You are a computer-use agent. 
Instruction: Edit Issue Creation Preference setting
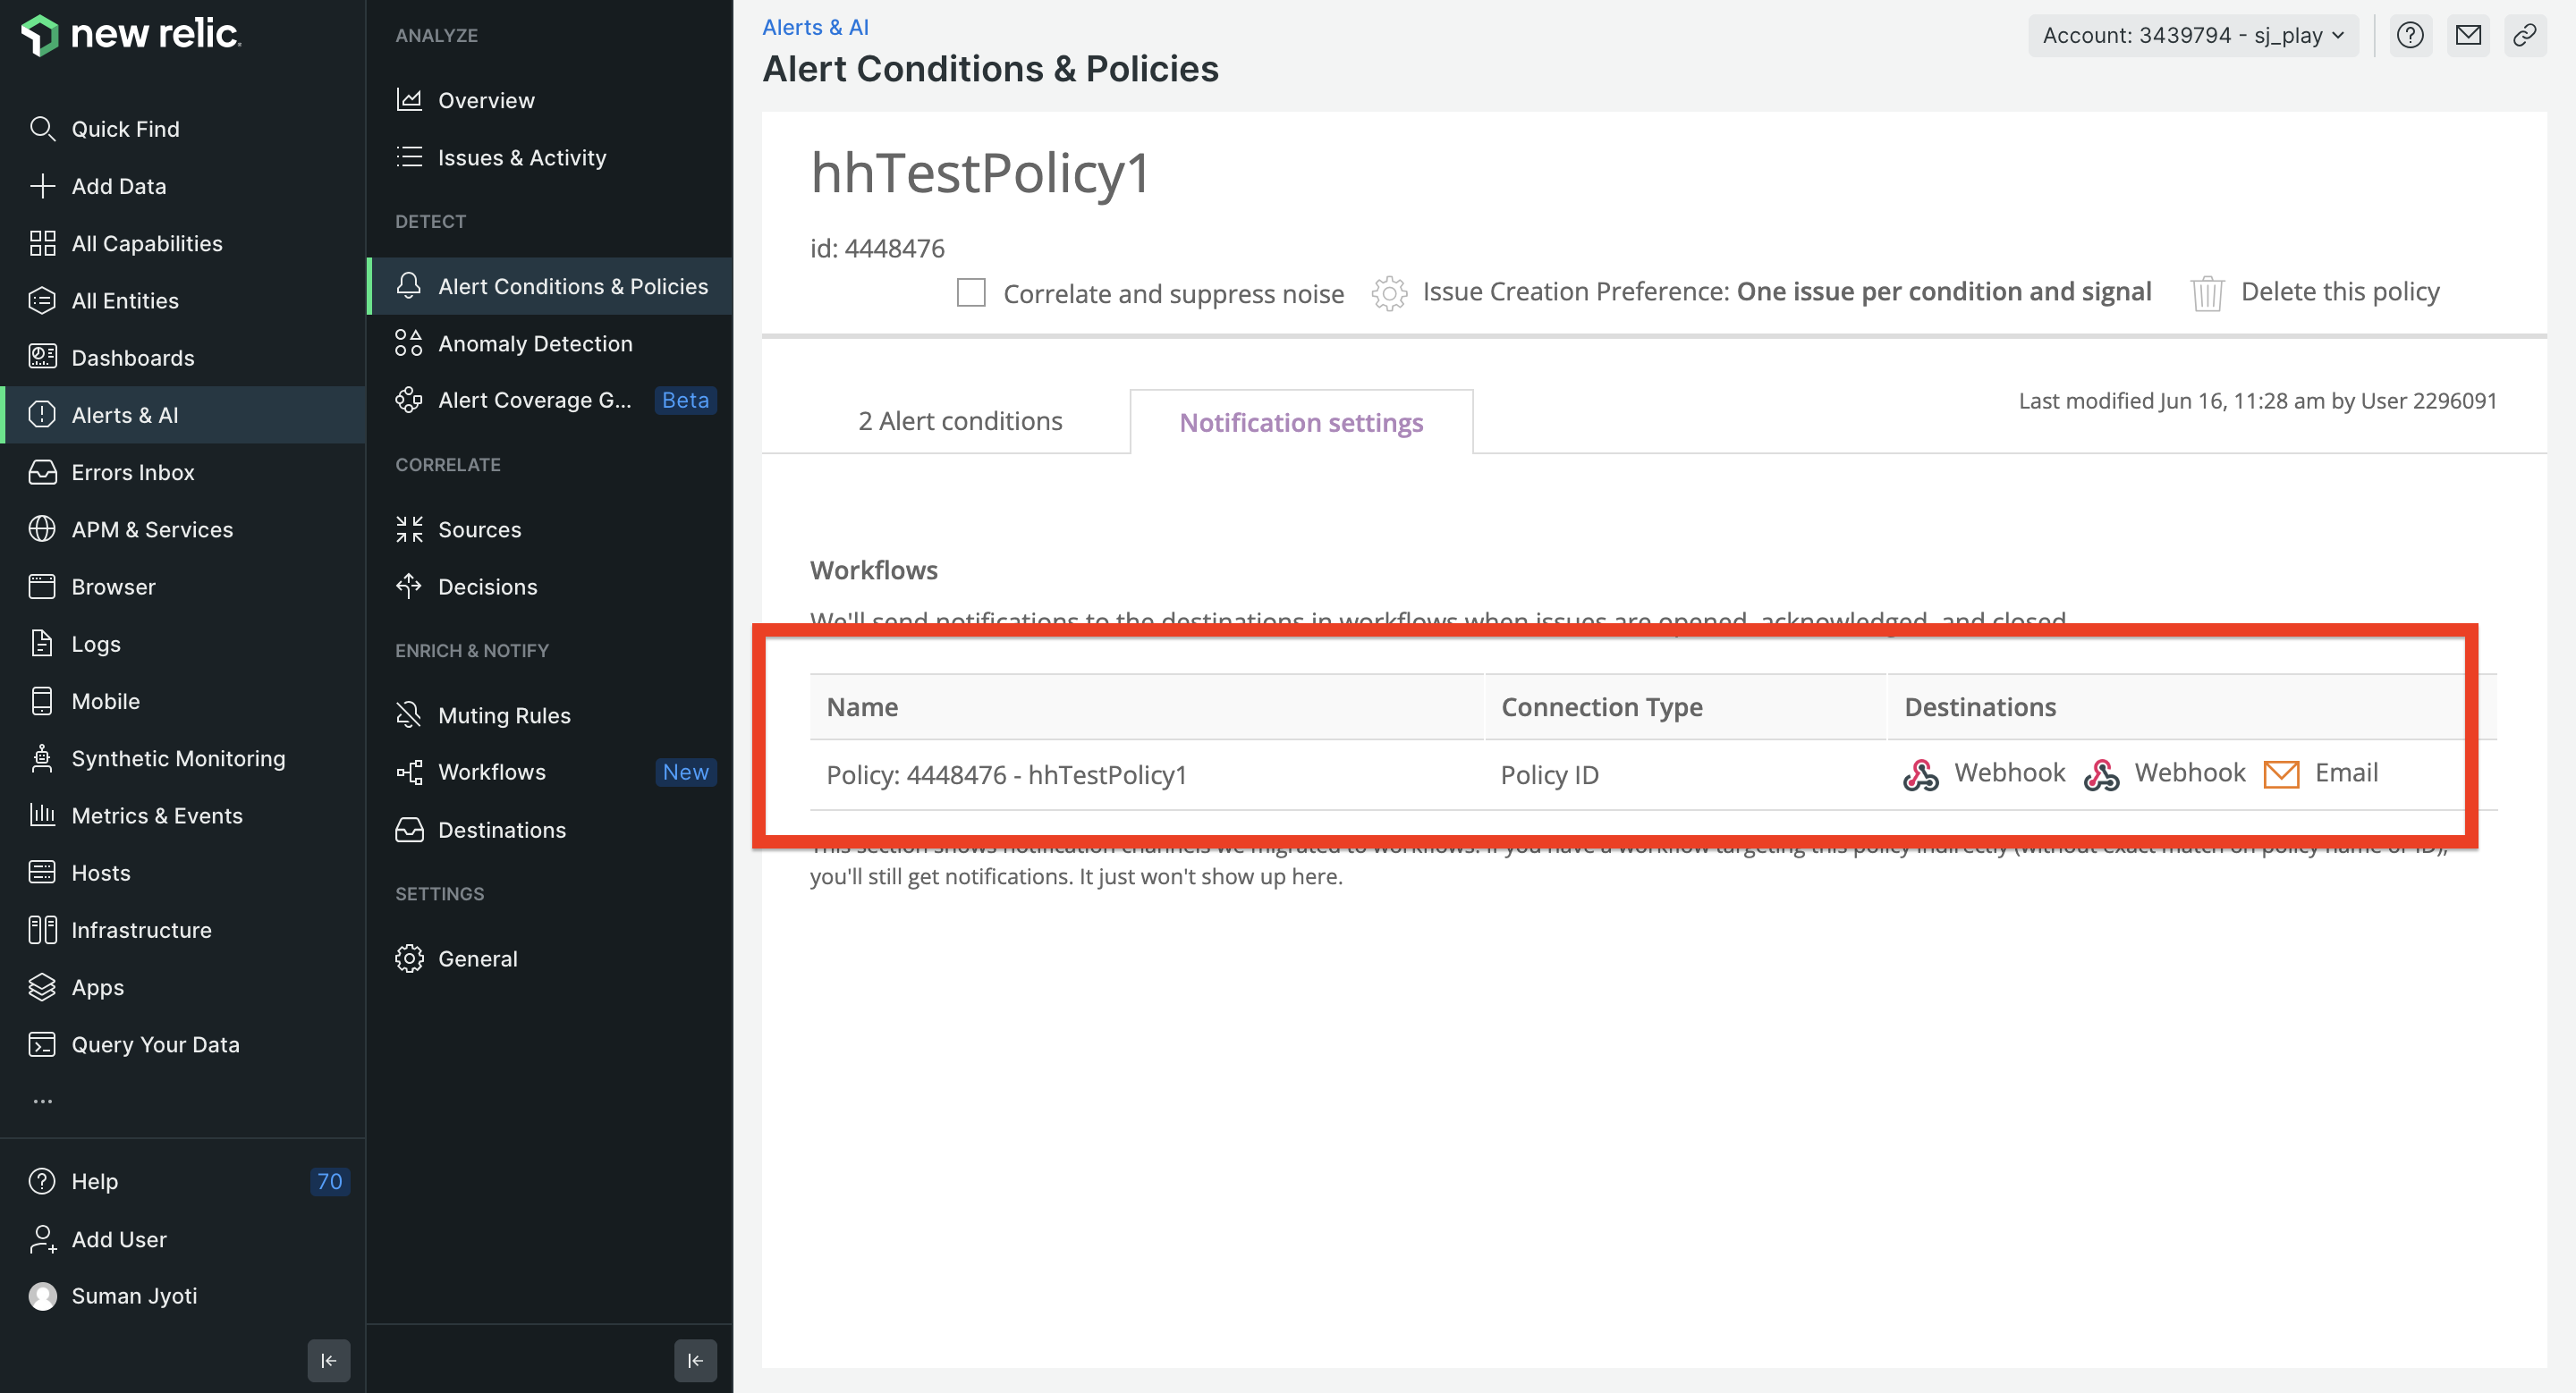coord(1761,291)
